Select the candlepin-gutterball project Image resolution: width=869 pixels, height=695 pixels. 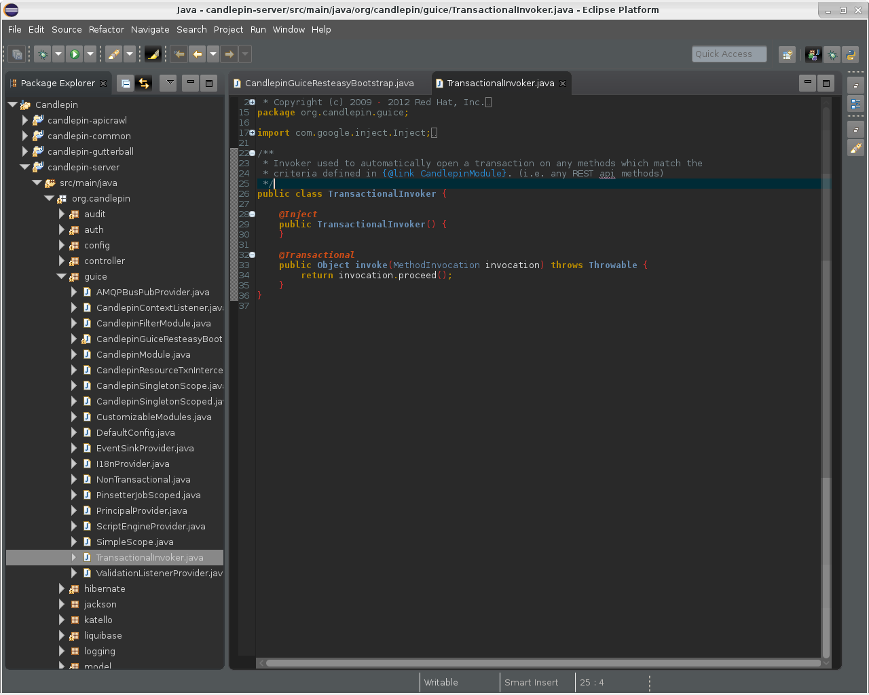(x=90, y=151)
